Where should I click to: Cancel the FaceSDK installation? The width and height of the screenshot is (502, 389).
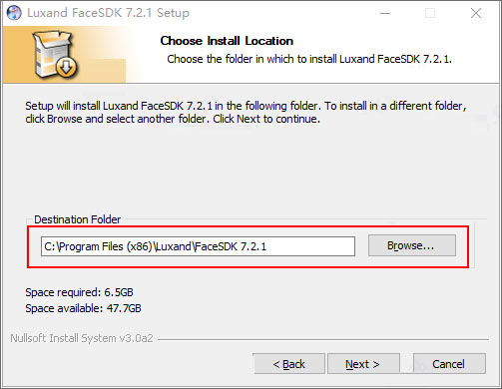449,364
